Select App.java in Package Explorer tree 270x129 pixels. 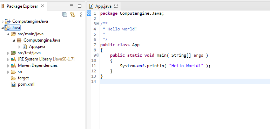point(37,46)
